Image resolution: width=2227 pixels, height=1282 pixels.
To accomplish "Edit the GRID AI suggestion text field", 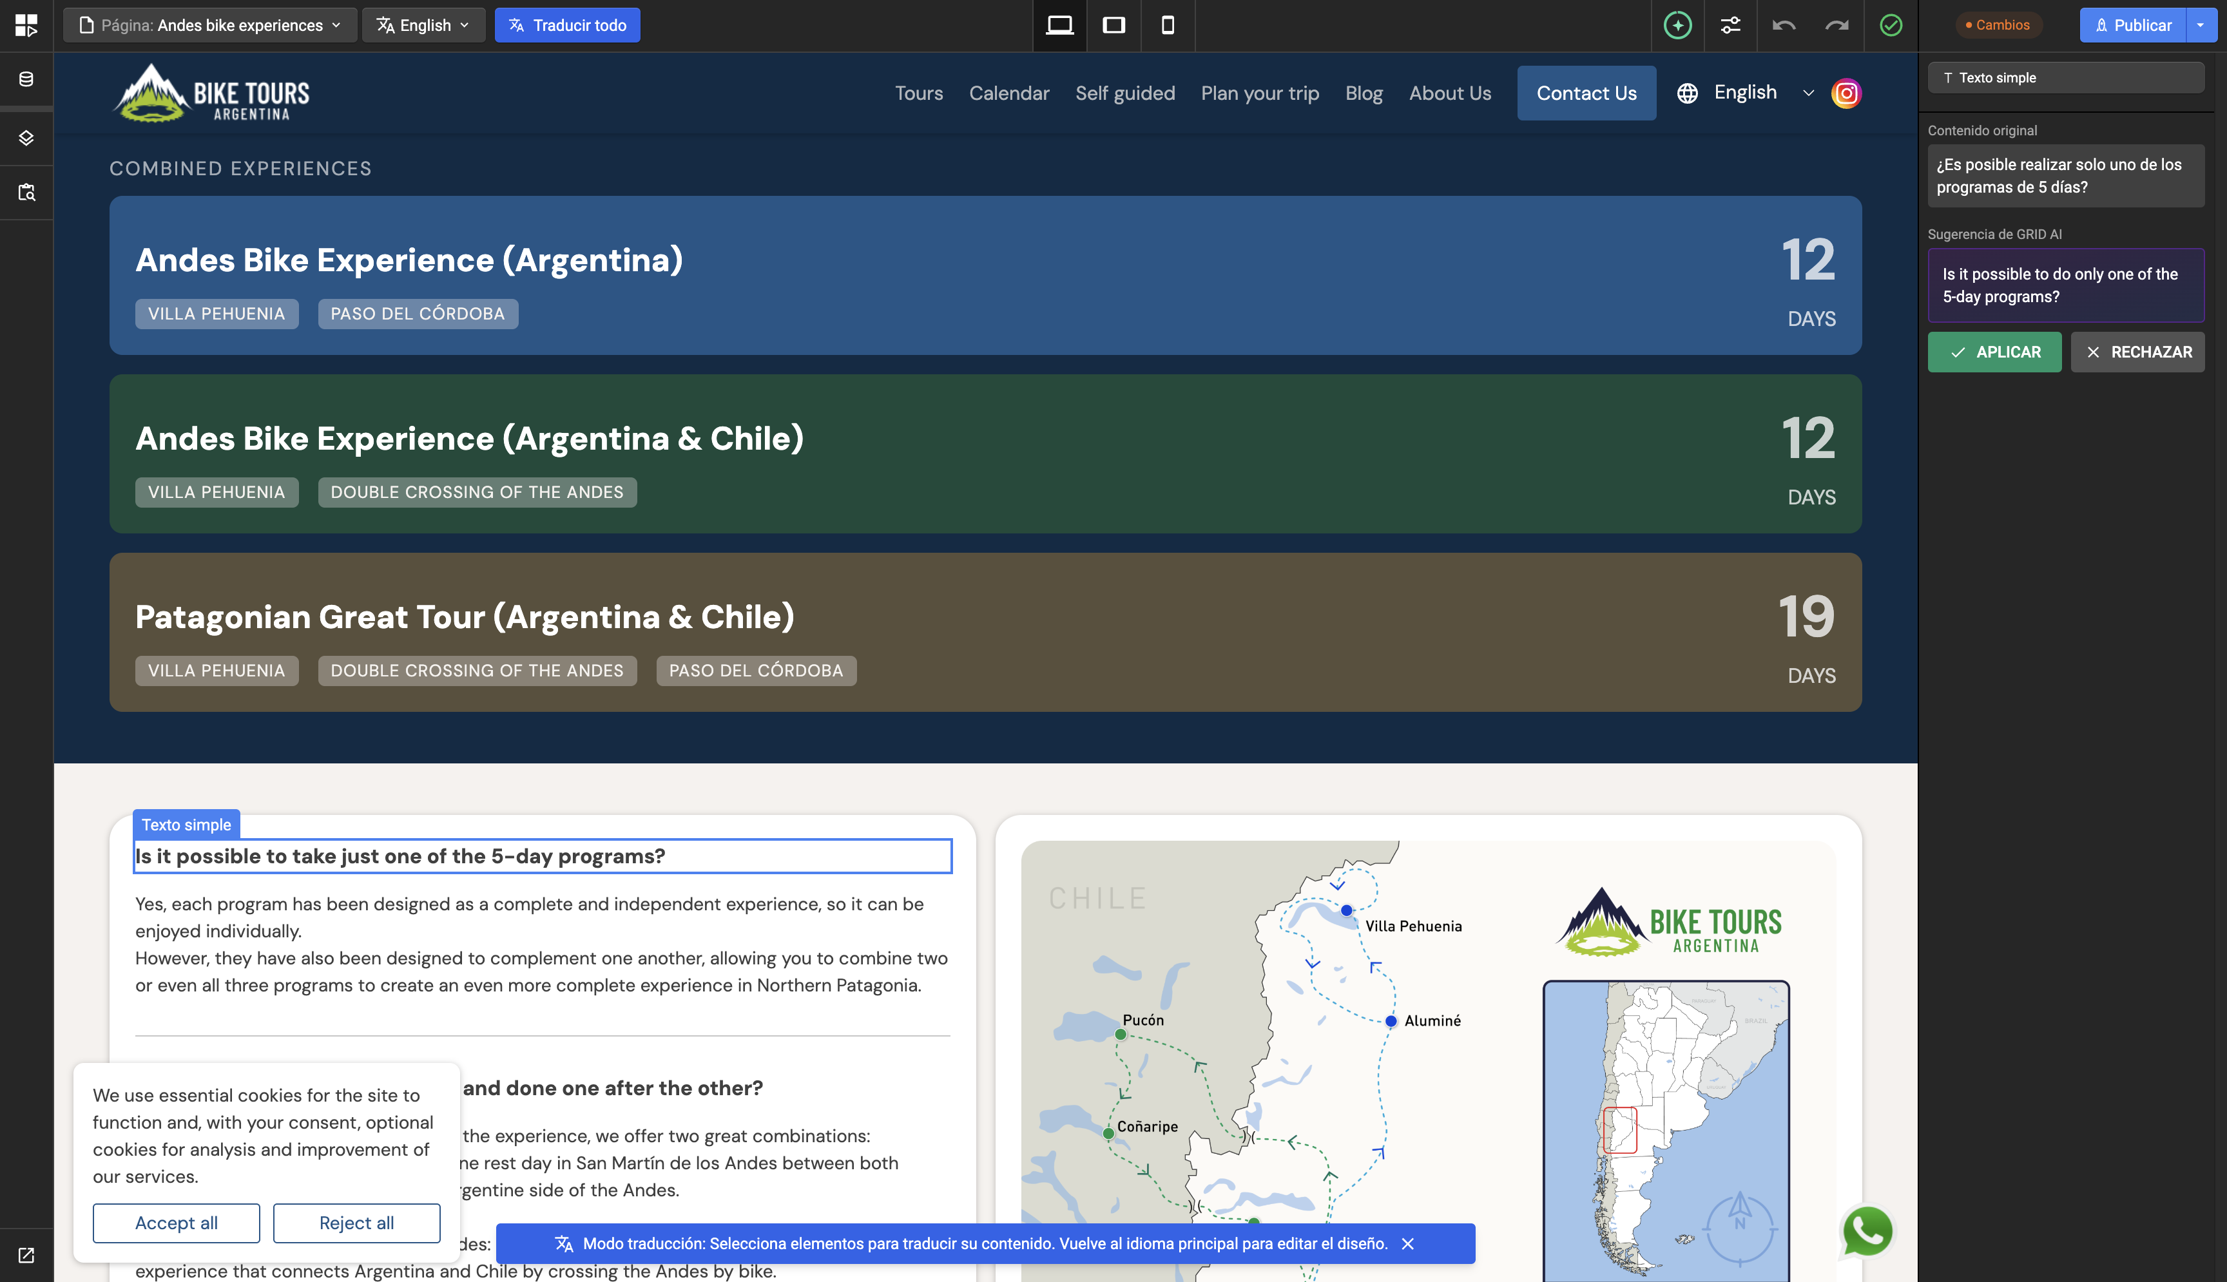I will 2066,285.
